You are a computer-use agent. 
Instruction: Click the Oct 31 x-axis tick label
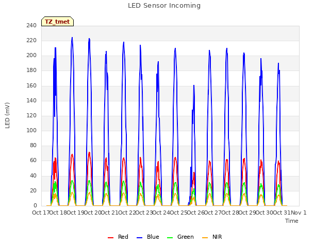282,213
